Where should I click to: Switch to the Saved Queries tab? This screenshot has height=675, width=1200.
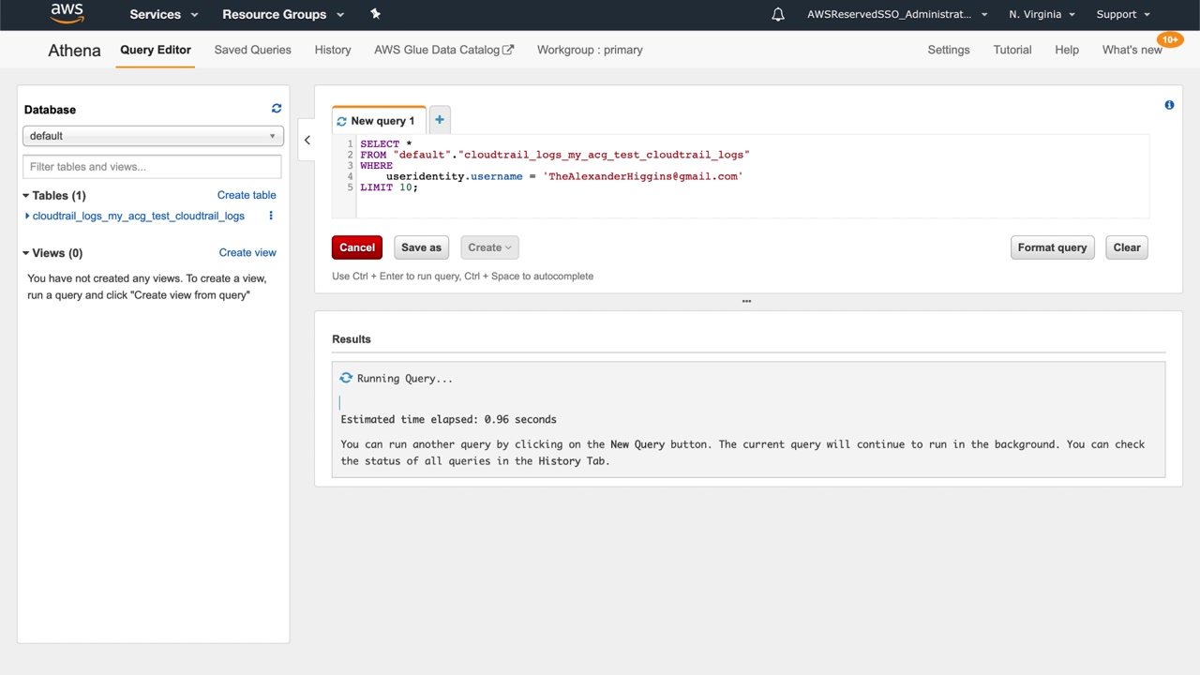252,50
